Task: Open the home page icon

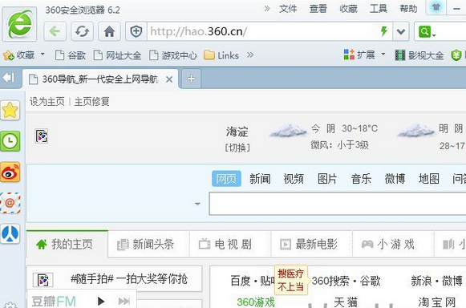Action: click(x=109, y=31)
